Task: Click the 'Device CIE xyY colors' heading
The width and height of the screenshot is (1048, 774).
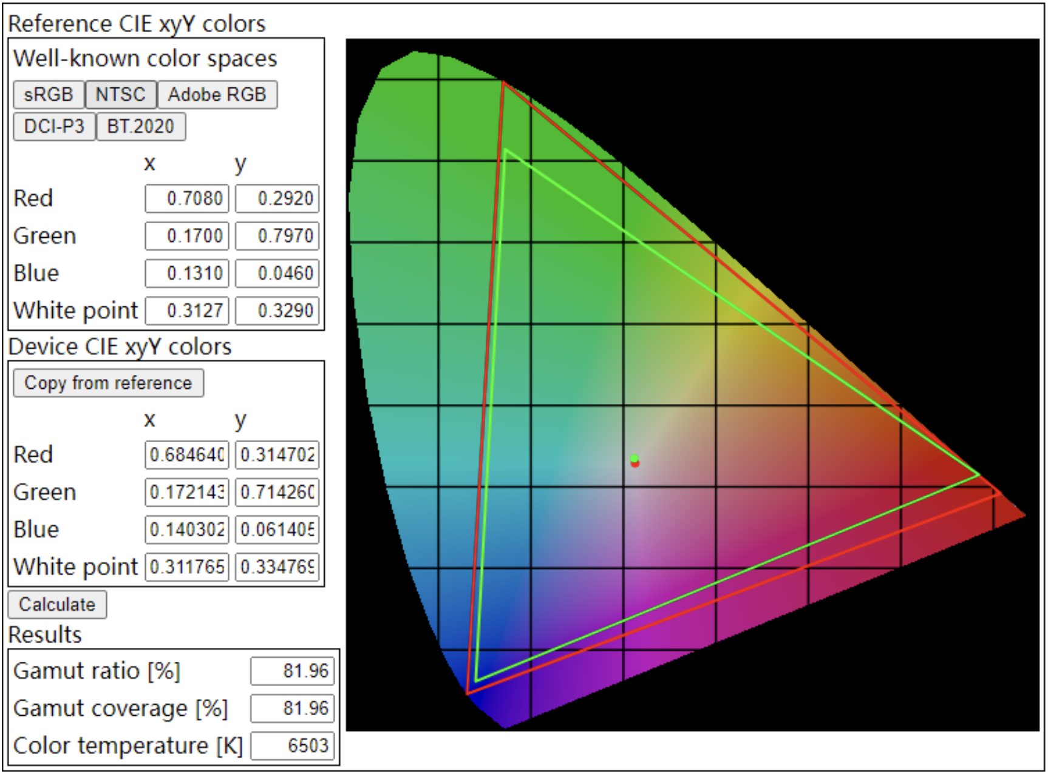Action: tap(120, 347)
